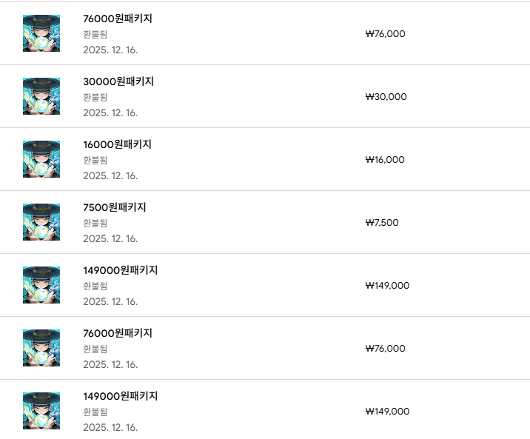This screenshot has height=439, width=530.
Task: Click the ₩16,000 price amount
Action: (385, 160)
